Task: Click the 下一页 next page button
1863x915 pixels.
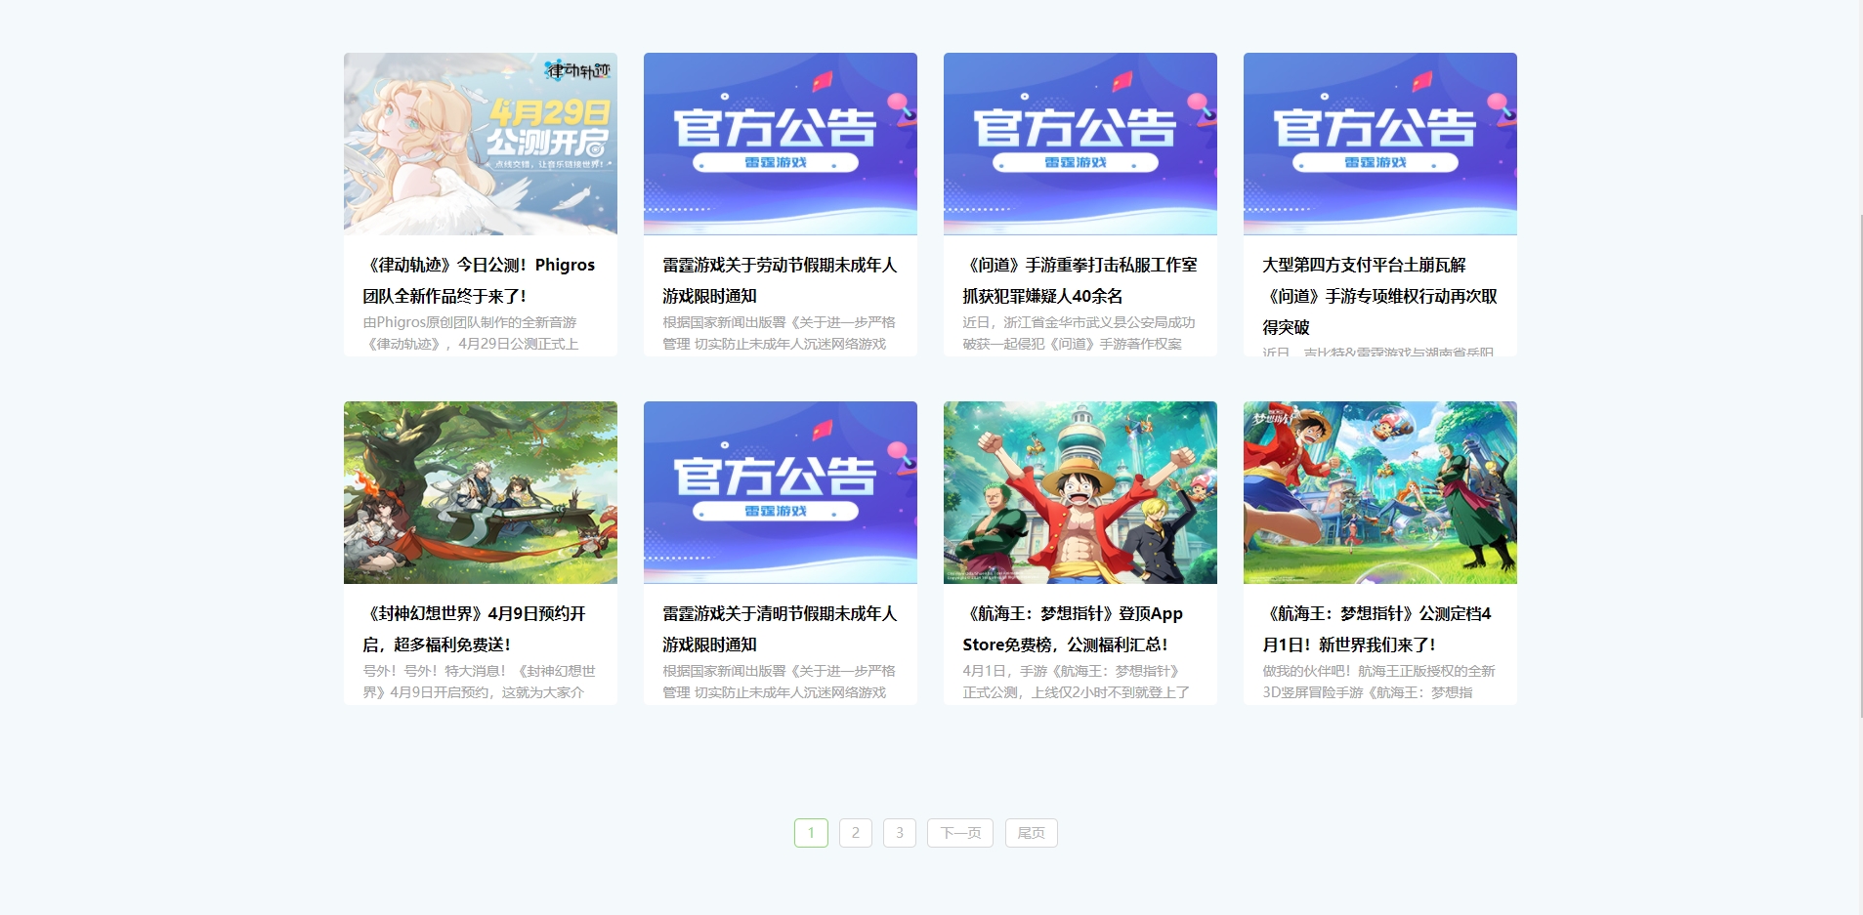Action: (x=960, y=833)
